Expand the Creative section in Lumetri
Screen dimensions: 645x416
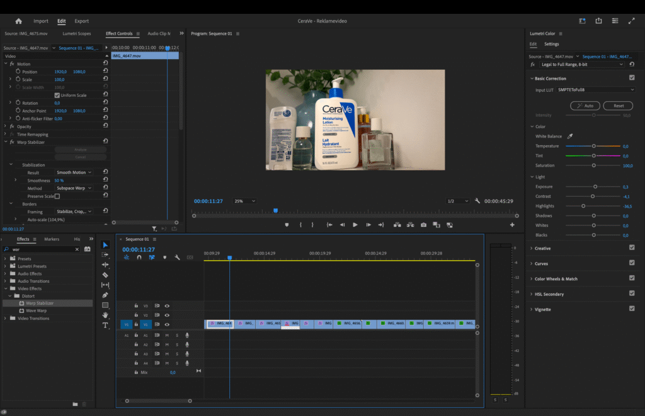coord(542,248)
